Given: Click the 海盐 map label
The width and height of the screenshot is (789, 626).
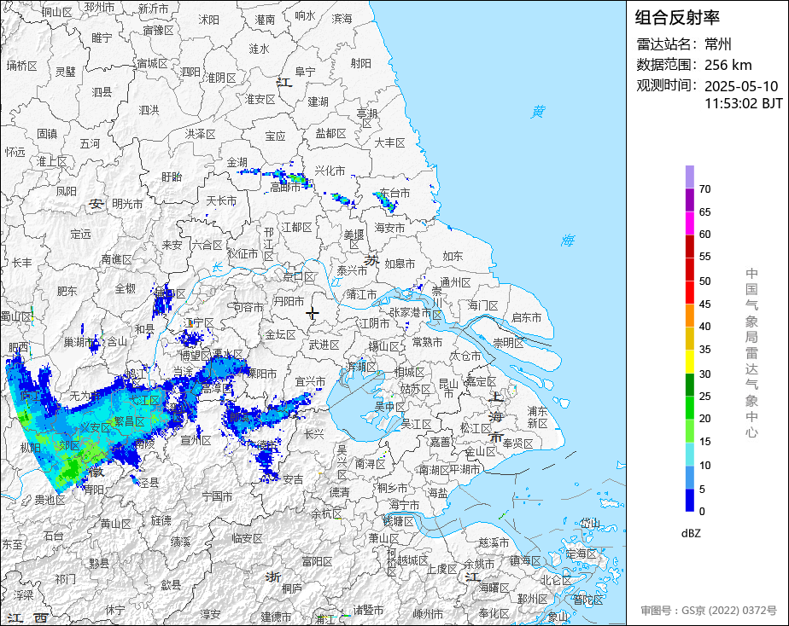Looking at the screenshot, I should point(438,493).
